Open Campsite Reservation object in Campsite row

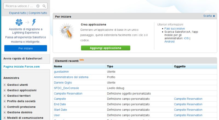pos(188,99)
